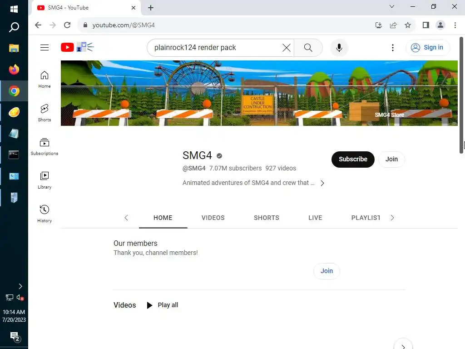This screenshot has height=349, width=465.
Task: Switch to the PLAYLISTS tab
Action: click(x=366, y=218)
